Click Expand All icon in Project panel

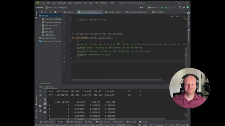(46, 12)
